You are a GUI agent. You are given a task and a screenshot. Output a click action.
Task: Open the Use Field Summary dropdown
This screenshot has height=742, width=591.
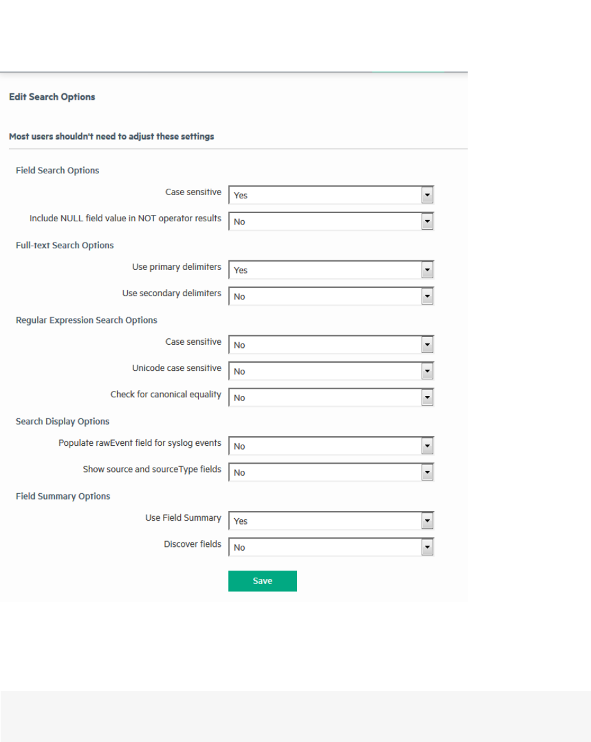point(331,521)
